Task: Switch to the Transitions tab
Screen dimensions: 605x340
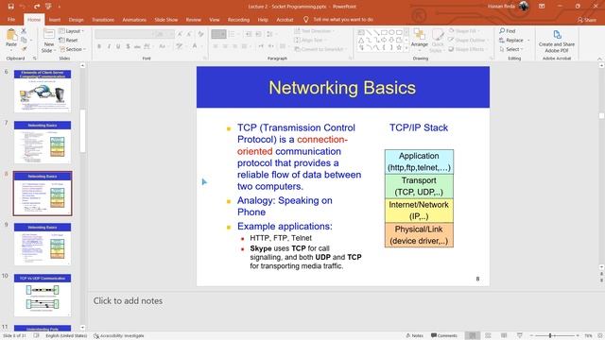Action: (x=103, y=19)
